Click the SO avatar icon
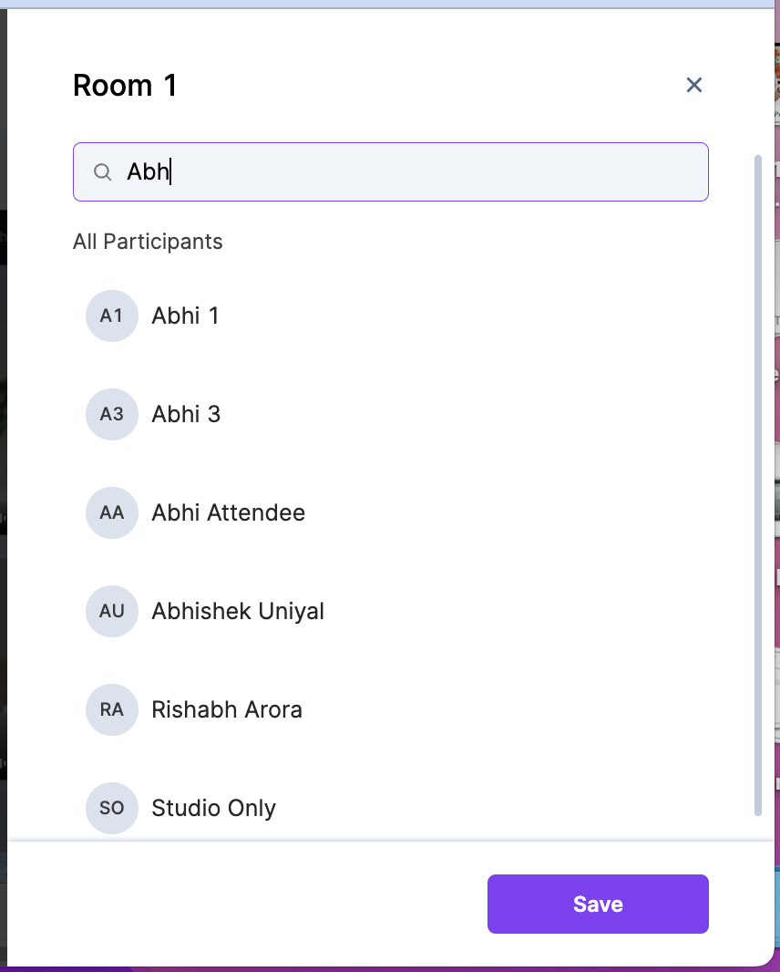Viewport: 780px width, 972px height. pos(112,808)
